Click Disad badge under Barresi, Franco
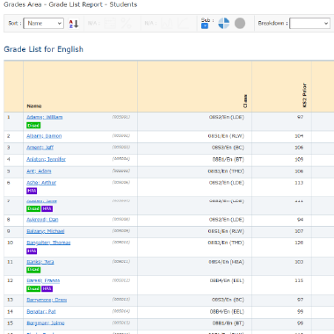This screenshot has height=334, width=334. tap(33, 288)
